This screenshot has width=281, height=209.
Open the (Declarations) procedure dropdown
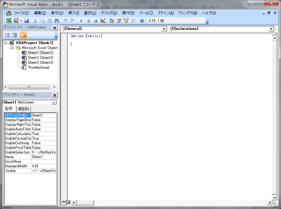tap(271, 29)
